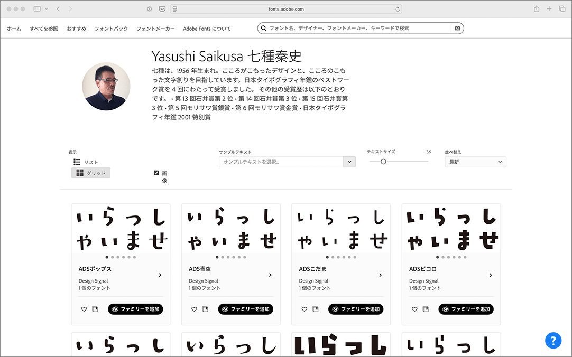Open the フォントパック nav item
Image resolution: width=572 pixels, height=357 pixels.
point(111,29)
